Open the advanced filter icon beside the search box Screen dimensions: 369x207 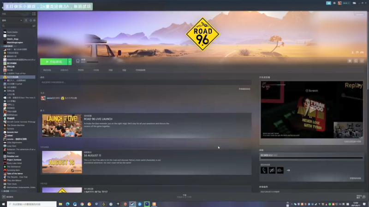(x=34, y=26)
